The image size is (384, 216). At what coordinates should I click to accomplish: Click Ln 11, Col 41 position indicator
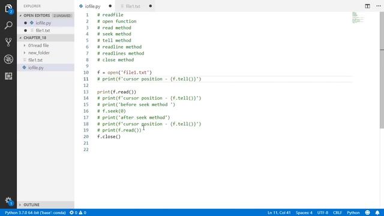click(279, 212)
